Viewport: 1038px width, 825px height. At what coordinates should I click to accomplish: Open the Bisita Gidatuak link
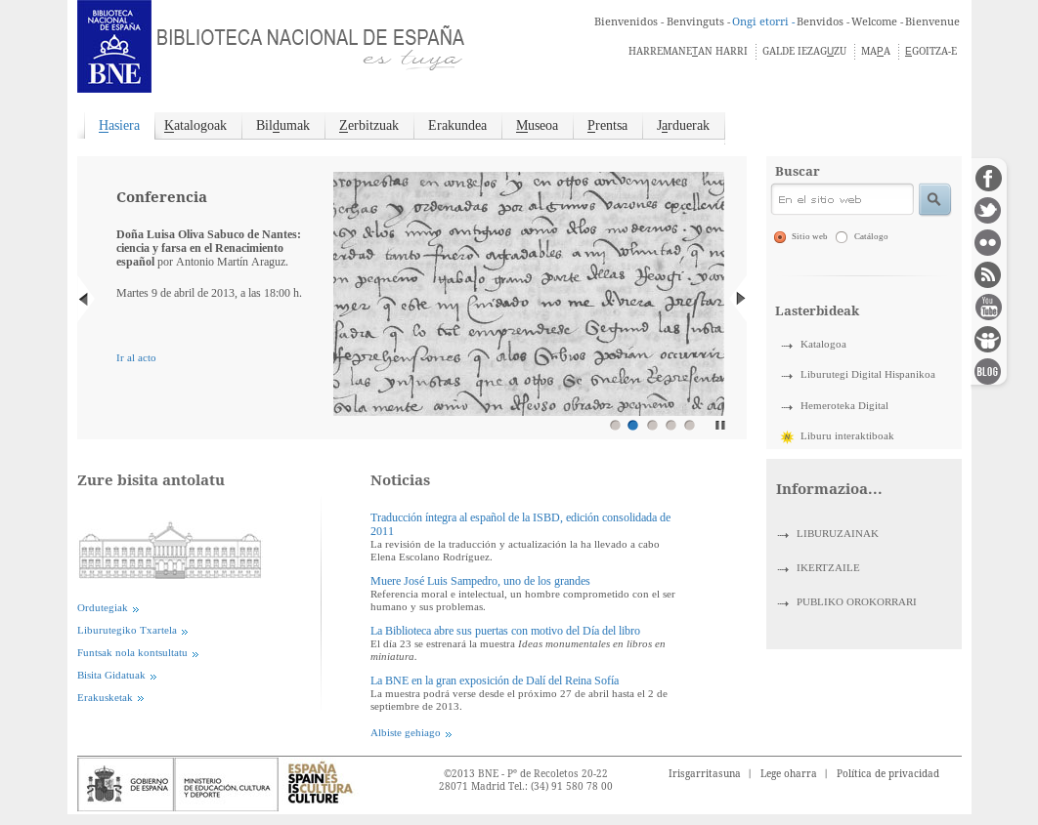[x=111, y=676]
